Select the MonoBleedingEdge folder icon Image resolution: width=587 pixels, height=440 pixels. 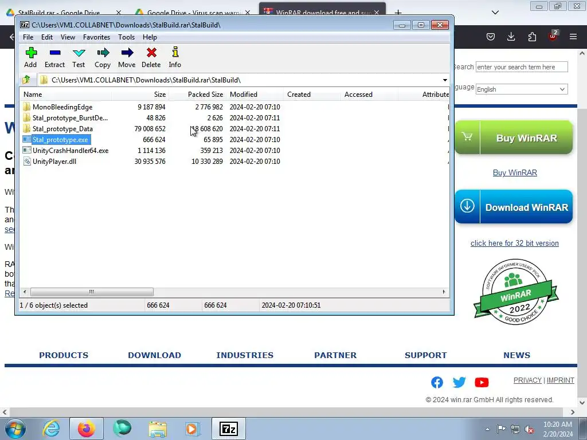click(26, 107)
